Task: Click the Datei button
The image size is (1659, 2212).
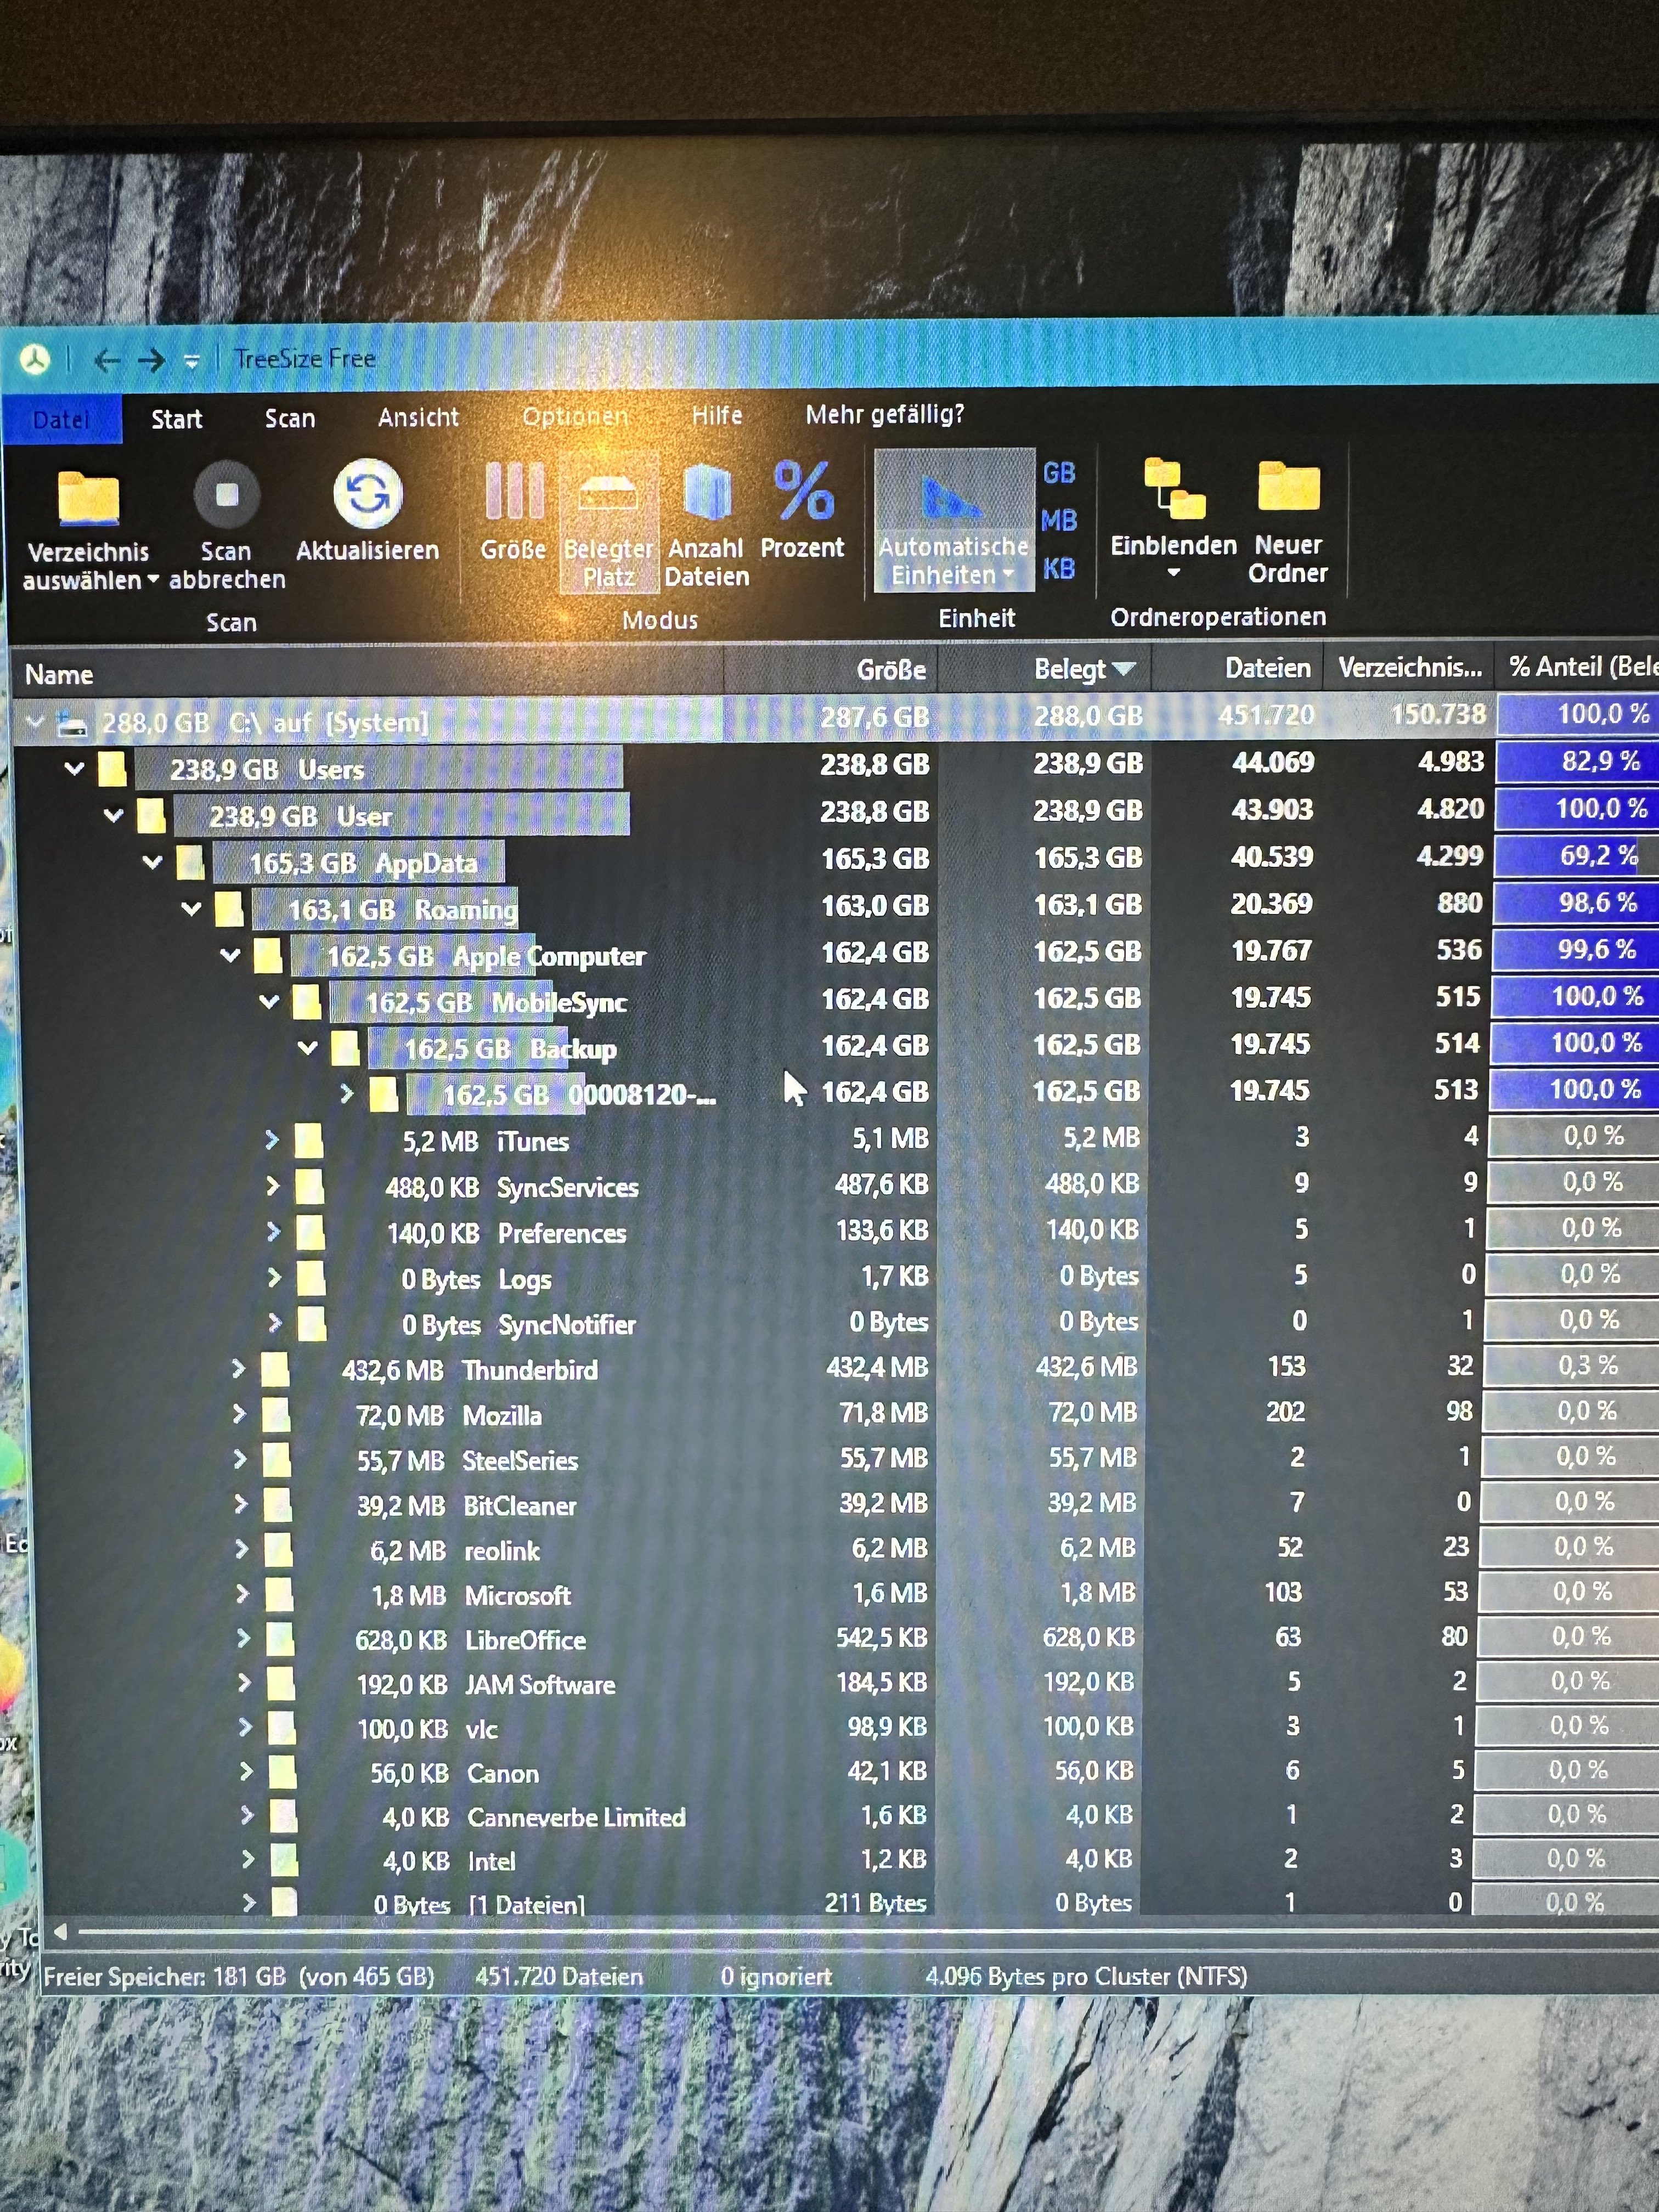Action: click(x=61, y=420)
